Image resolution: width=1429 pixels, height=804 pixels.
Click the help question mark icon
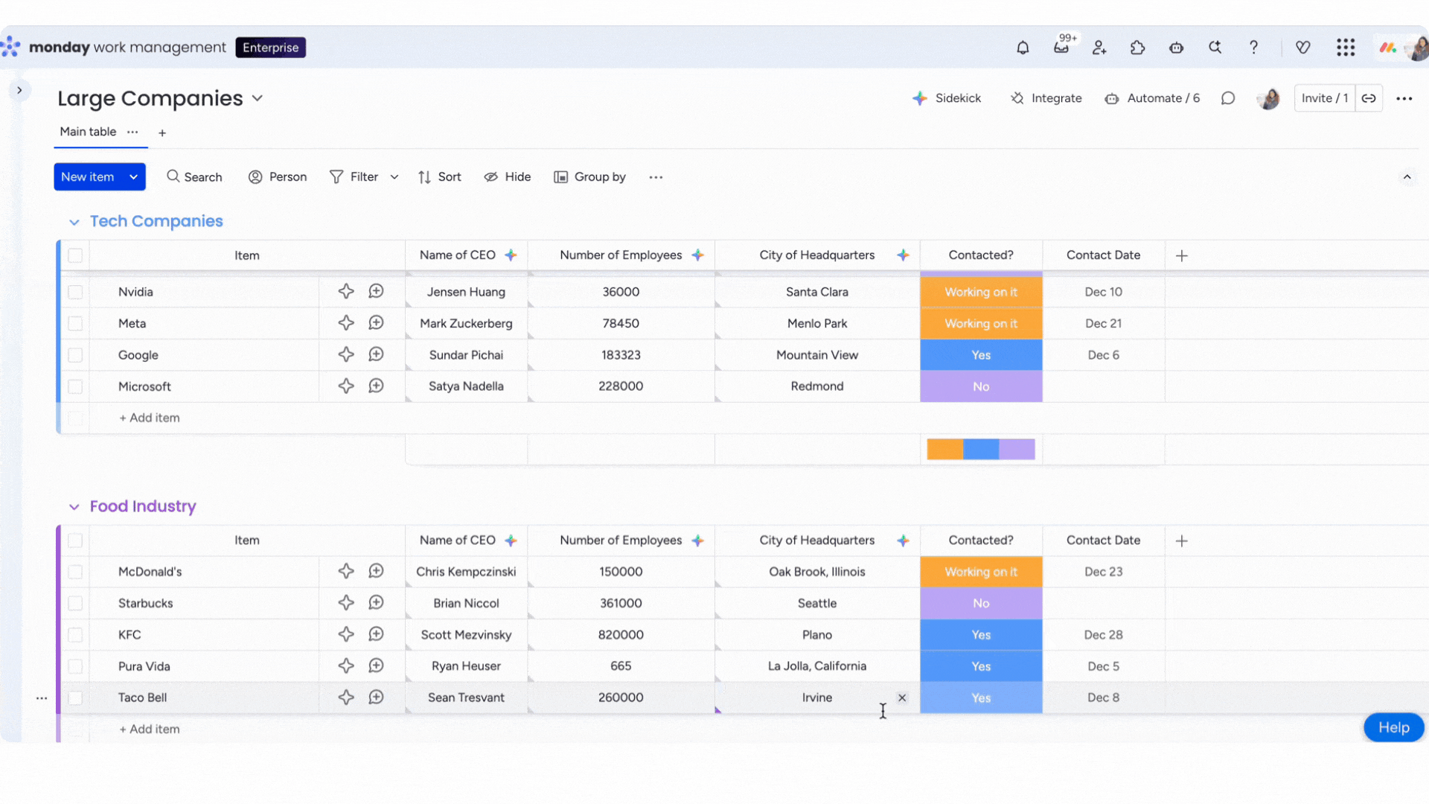pos(1253,48)
